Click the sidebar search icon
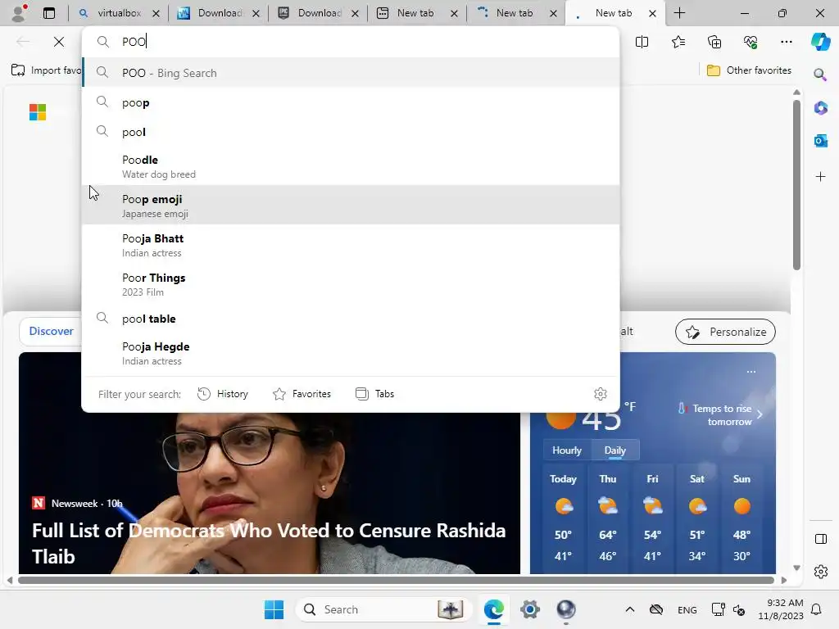Image resolution: width=839 pixels, height=629 pixels. 820,75
